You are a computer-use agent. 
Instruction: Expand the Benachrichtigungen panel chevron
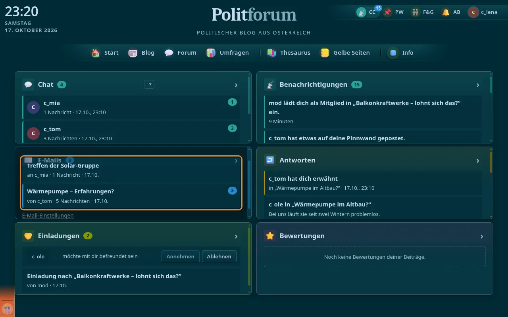[478, 85]
